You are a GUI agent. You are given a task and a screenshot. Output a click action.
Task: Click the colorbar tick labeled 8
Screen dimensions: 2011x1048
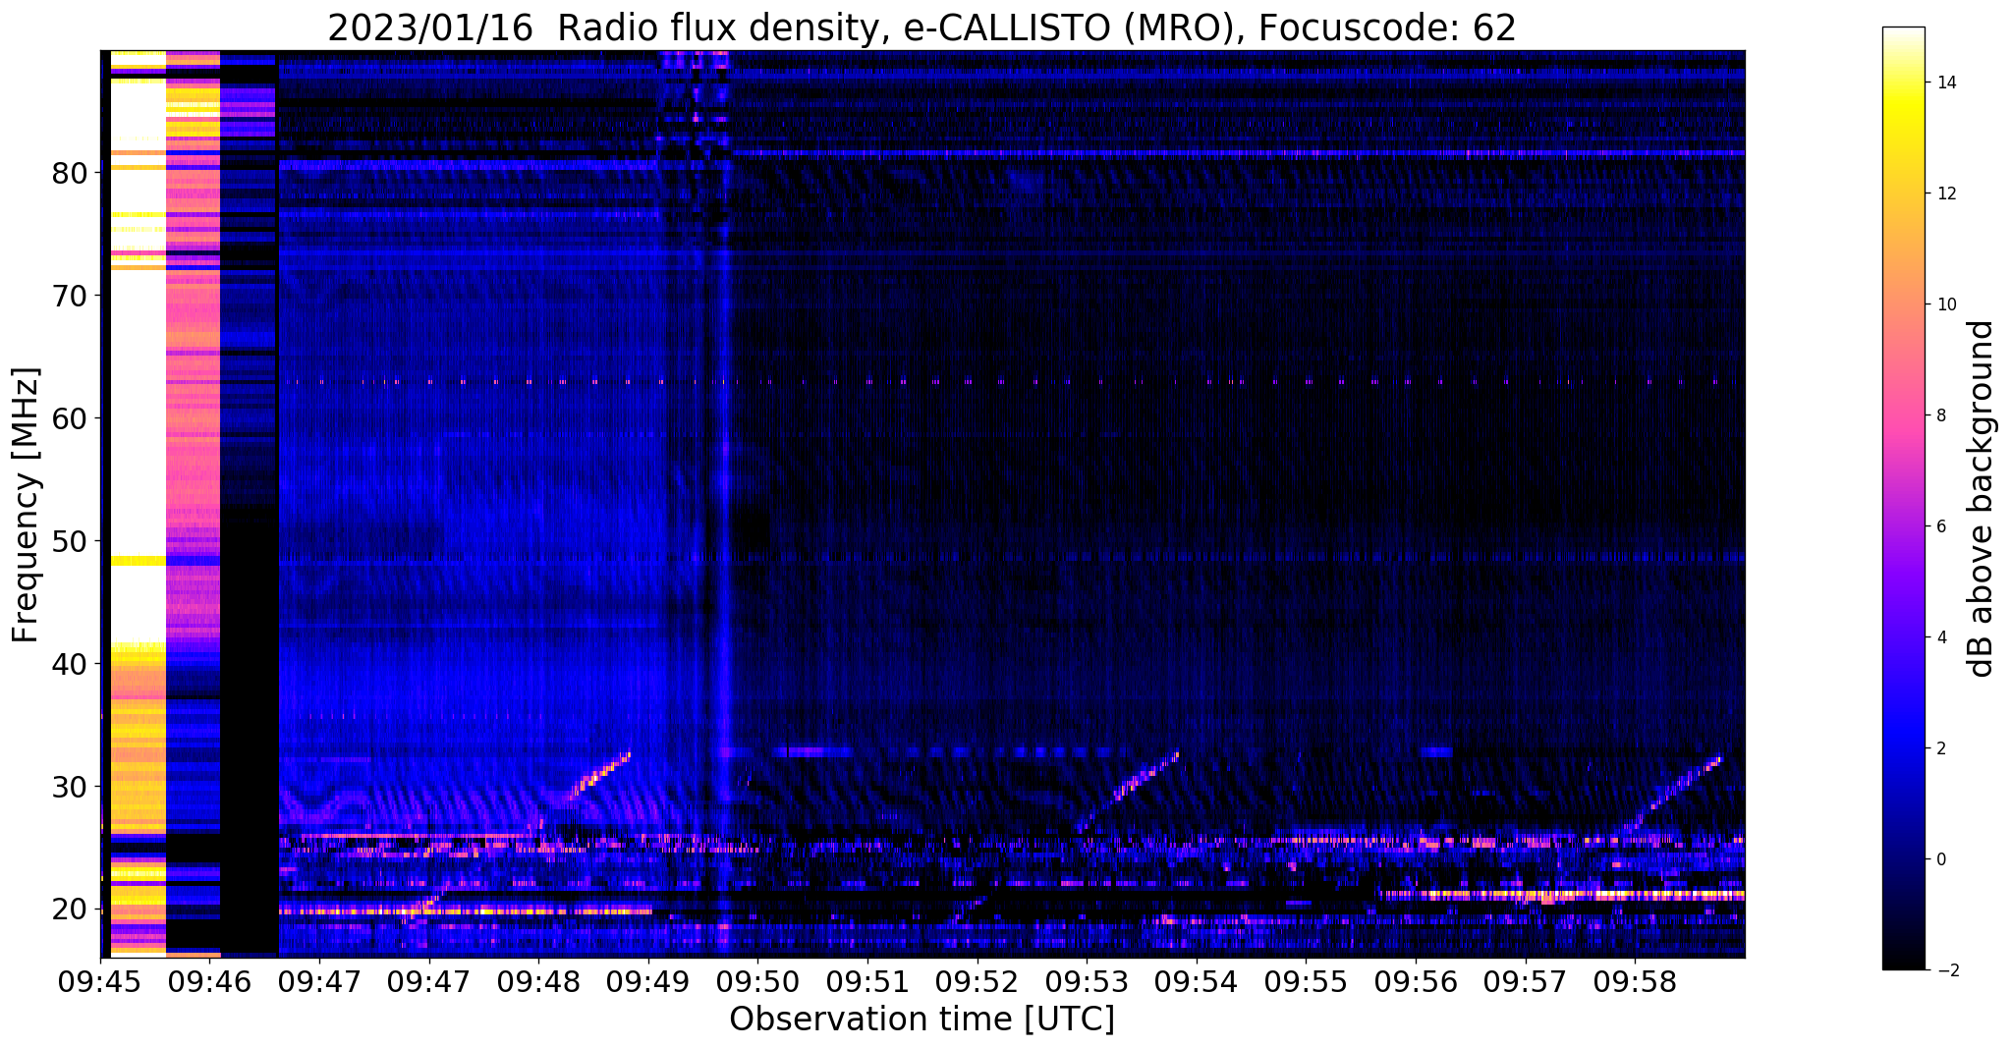pos(1939,415)
